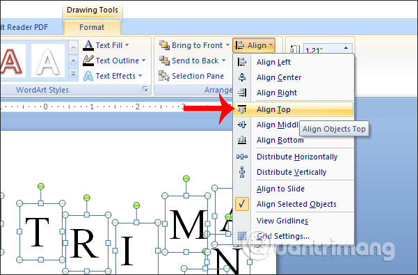This screenshot has width=418, height=275.
Task: Choose Distribute Vertically from the menu
Action: coord(294,172)
